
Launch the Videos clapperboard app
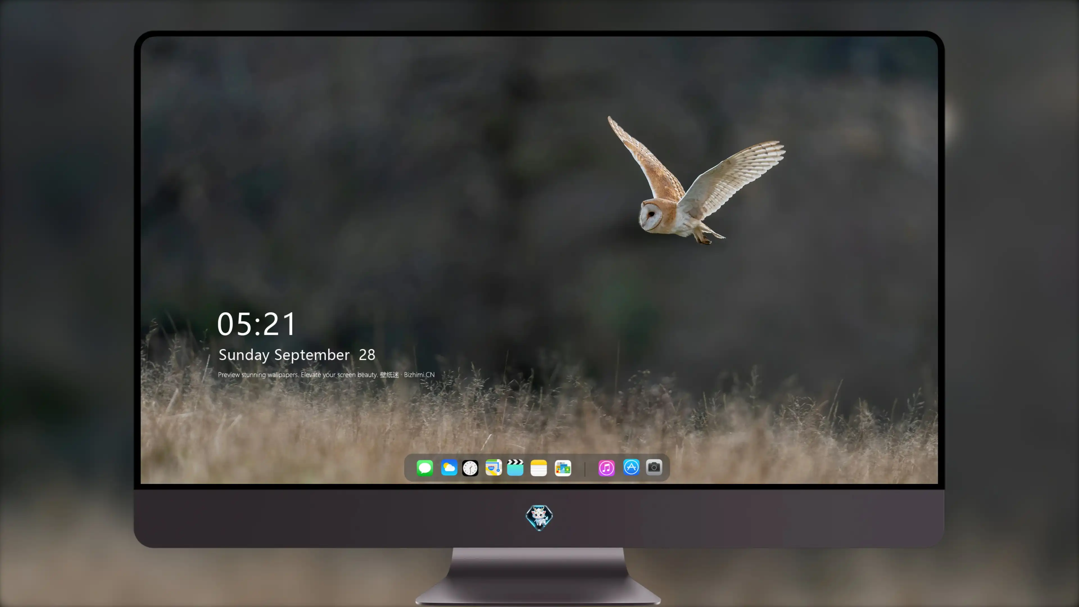(515, 468)
